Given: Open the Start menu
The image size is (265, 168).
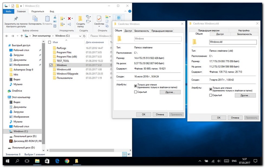Looking at the screenshot, I should tap(7, 161).
